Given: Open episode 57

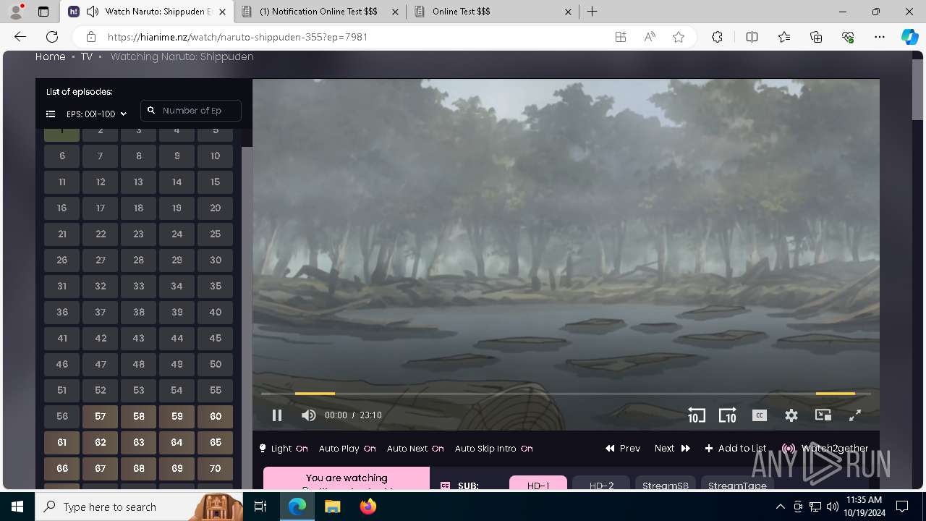Looking at the screenshot, I should coord(101,416).
